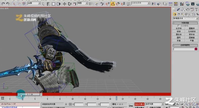Click the 茶壶 teapot button
199x108 pixels.
179,40
